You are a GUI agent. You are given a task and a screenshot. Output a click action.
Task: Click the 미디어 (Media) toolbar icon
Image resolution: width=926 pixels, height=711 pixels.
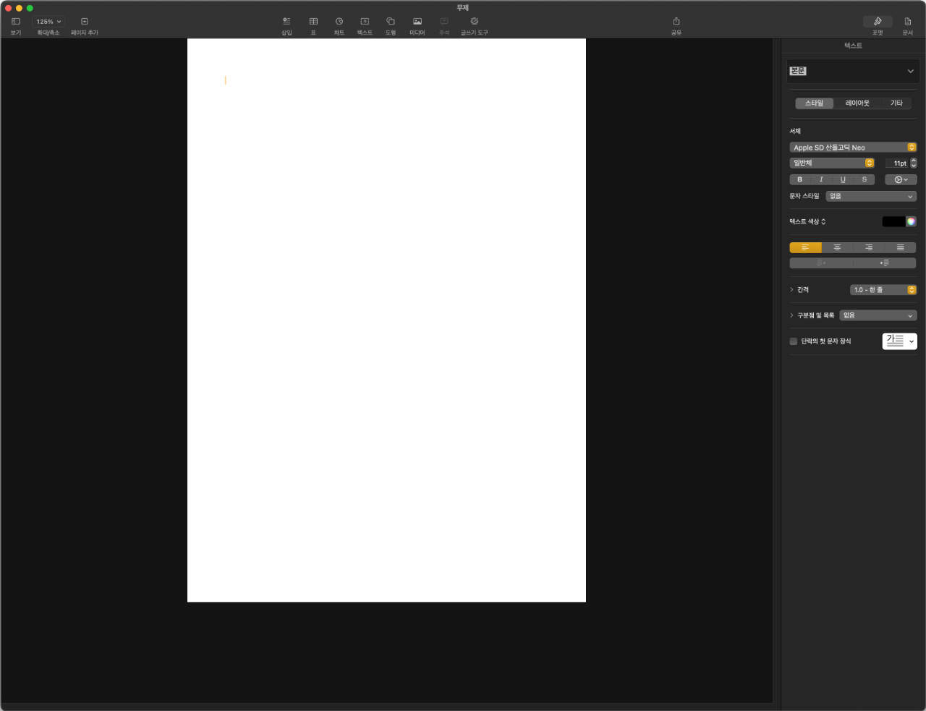coord(417,22)
